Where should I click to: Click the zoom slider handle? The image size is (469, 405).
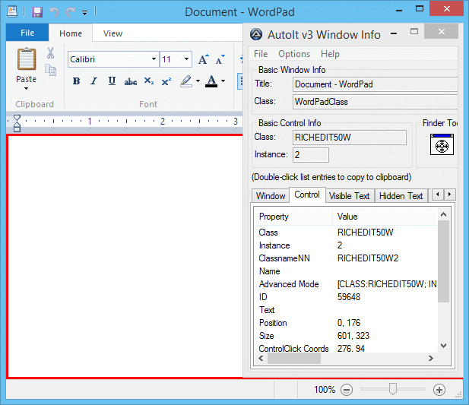point(392,389)
